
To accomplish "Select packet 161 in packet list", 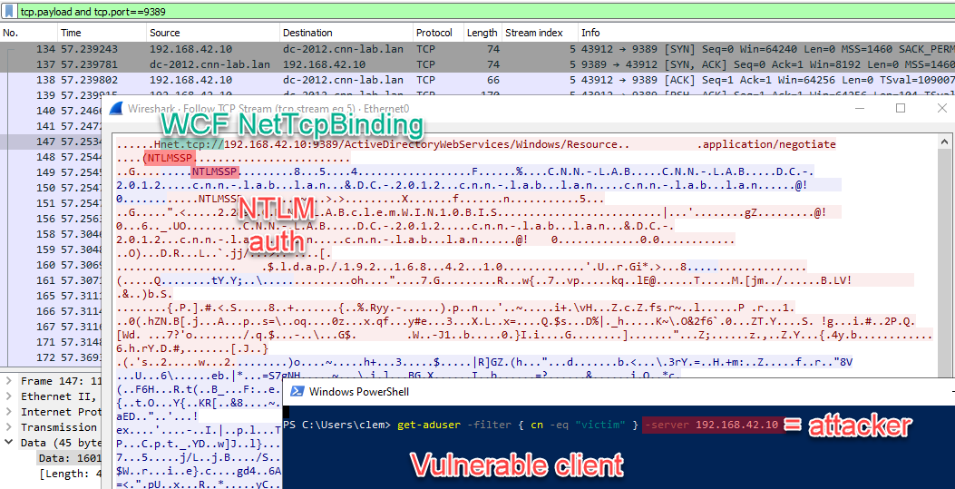I will point(52,279).
